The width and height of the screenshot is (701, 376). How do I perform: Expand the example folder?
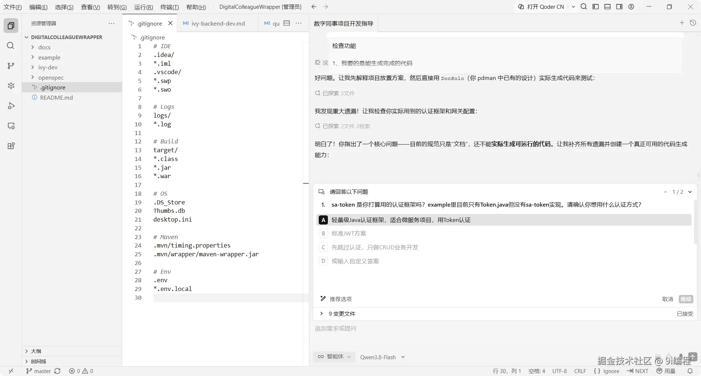[x=49, y=57]
